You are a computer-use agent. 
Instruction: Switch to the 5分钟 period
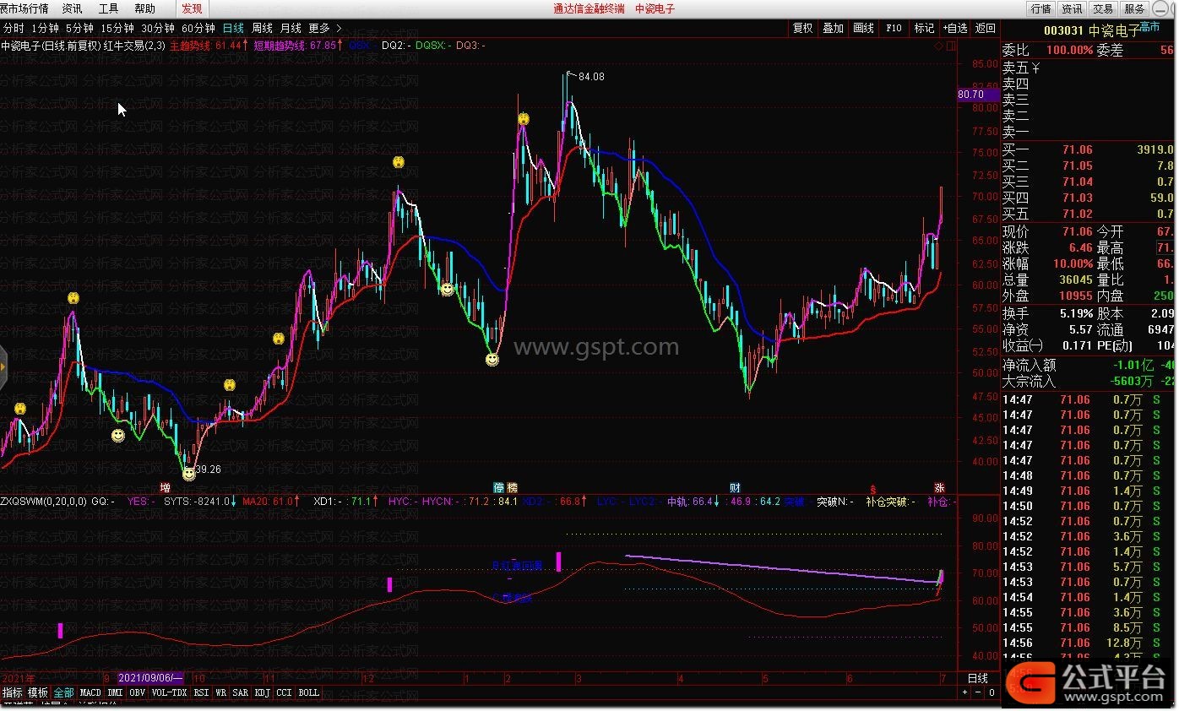(x=79, y=28)
